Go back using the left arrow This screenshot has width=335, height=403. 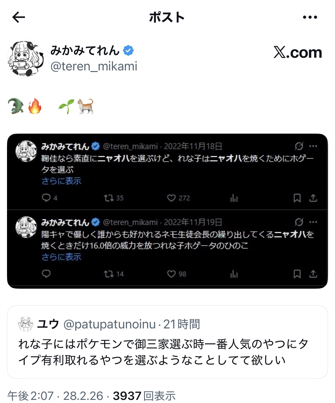tap(19, 17)
